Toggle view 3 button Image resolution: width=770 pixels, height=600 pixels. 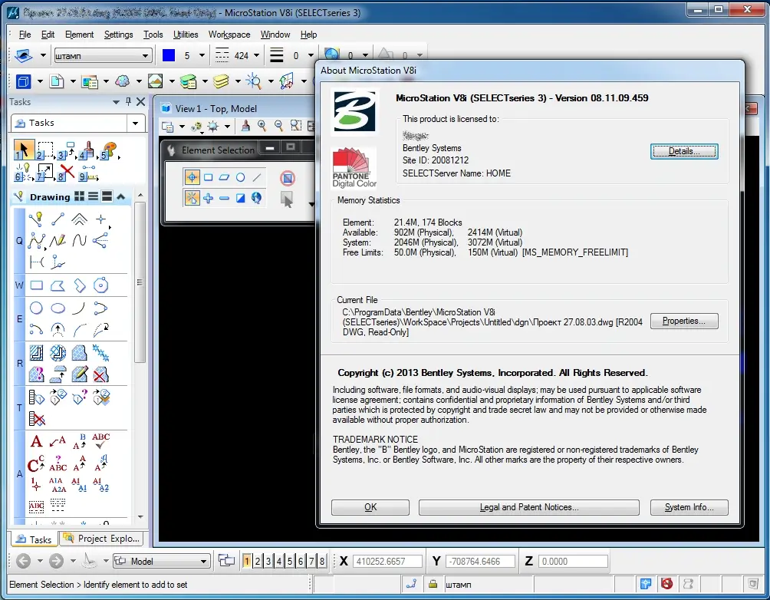268,561
